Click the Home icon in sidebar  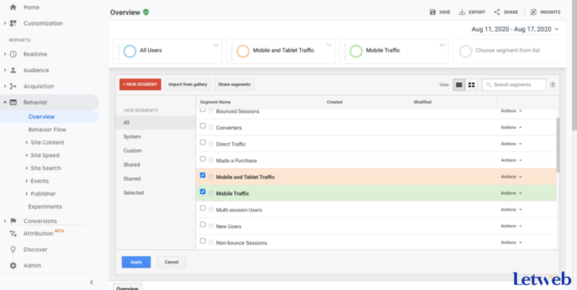coord(13,7)
